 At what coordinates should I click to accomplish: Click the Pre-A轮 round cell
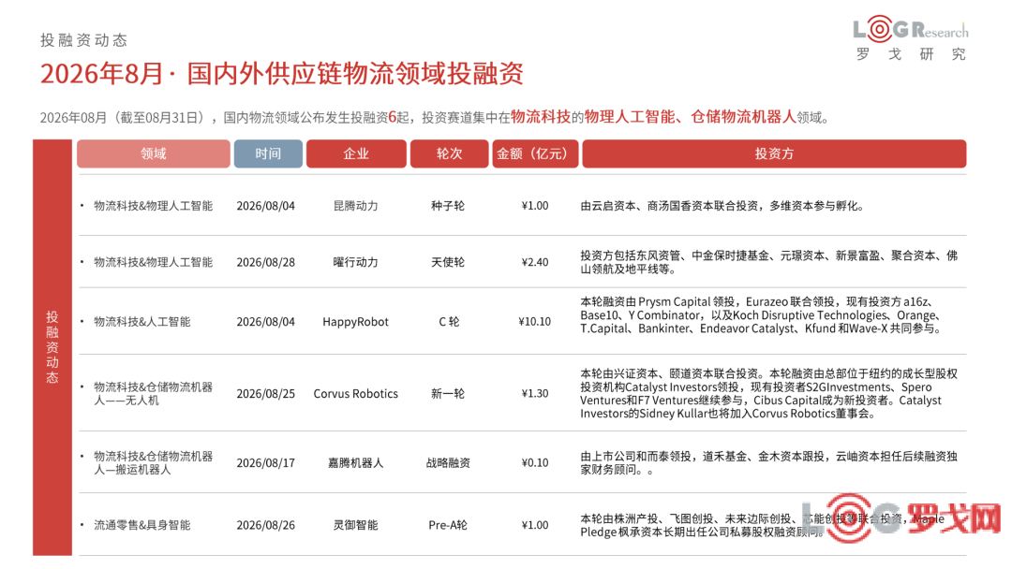448,525
